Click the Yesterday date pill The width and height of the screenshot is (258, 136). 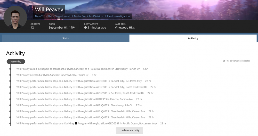click(16, 61)
